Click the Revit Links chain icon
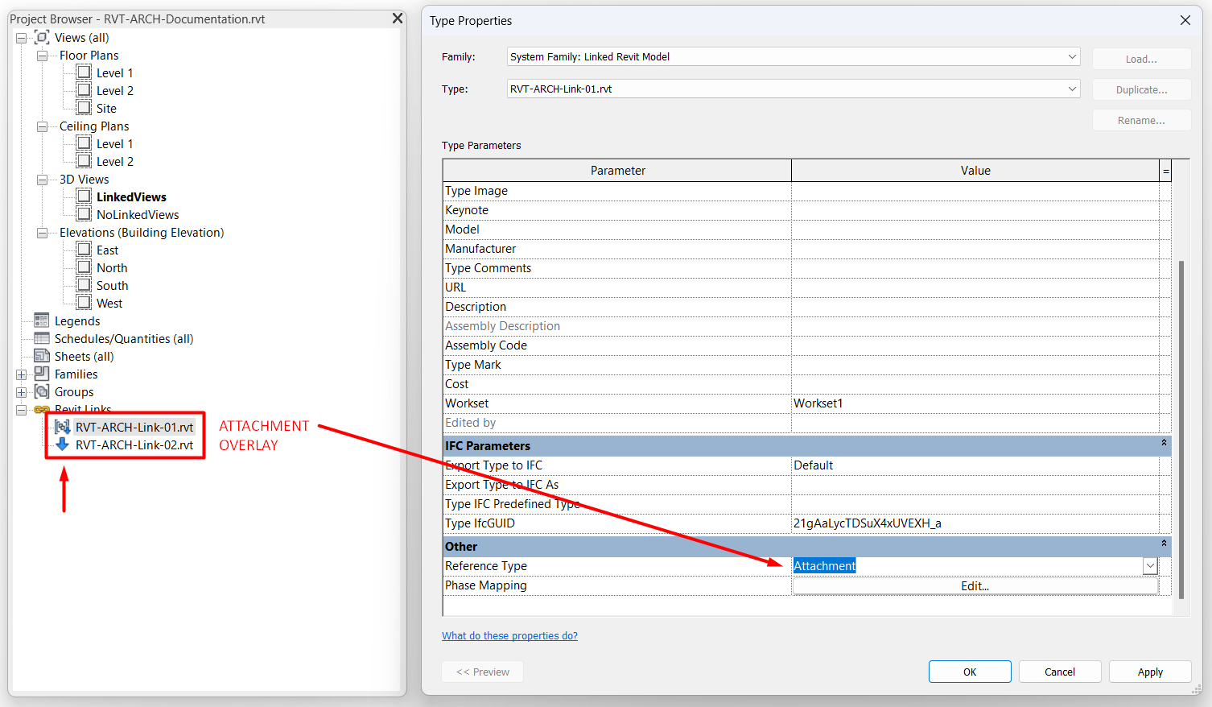Screen dimensions: 1212x707 pyautogui.click(x=42, y=409)
